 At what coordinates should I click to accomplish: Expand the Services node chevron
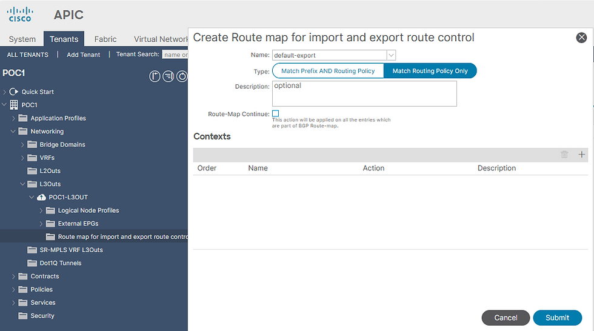13,303
